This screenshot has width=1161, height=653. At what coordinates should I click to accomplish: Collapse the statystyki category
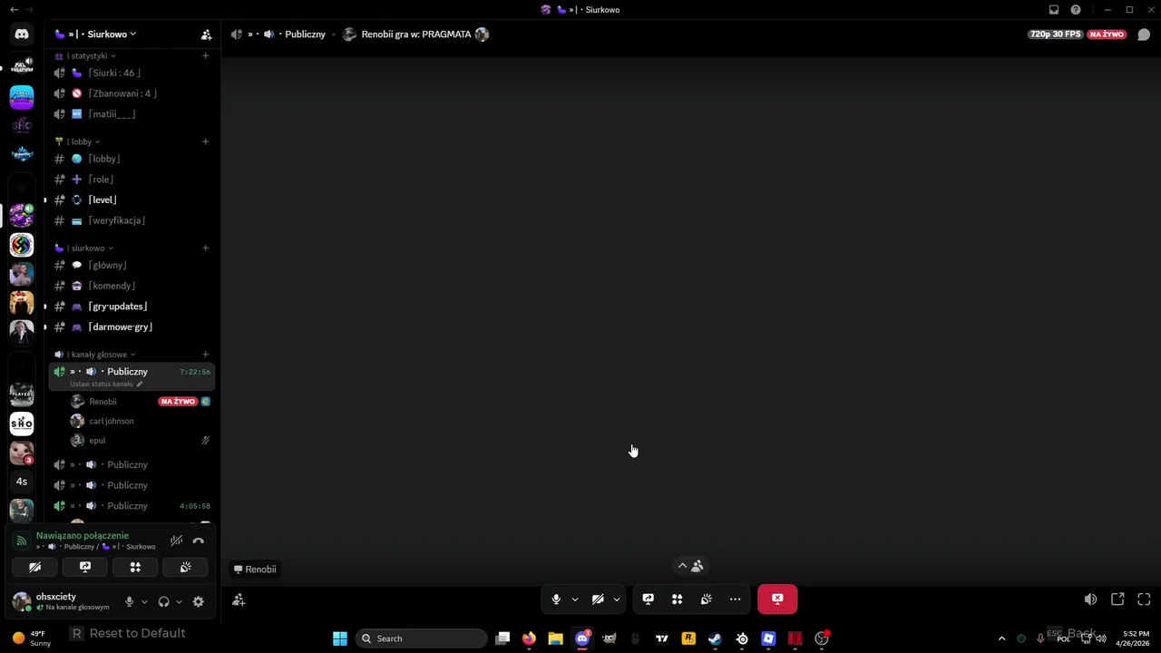[86, 56]
